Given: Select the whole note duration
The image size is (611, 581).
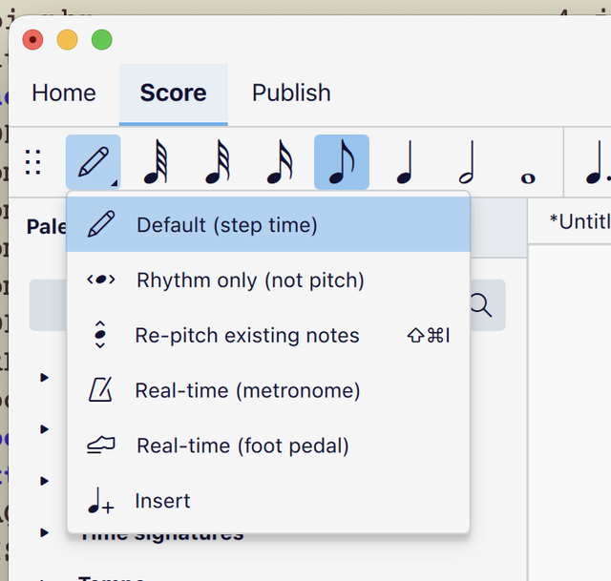Looking at the screenshot, I should pos(526,163).
